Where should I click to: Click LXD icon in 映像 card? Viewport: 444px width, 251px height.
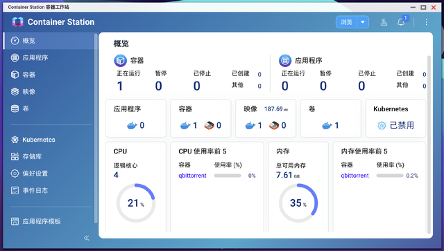pos(274,125)
